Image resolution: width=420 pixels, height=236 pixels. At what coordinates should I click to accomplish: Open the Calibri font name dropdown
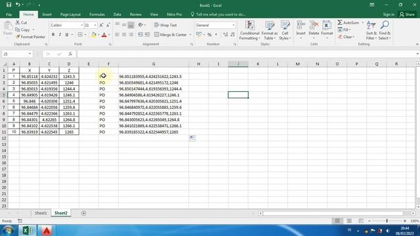point(81,25)
